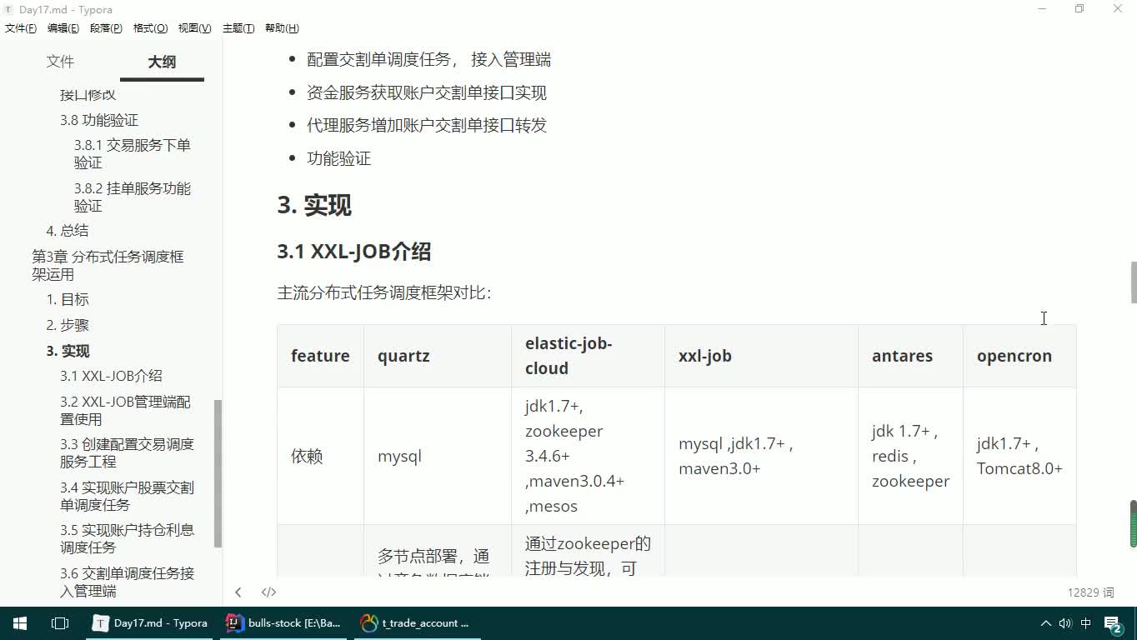This screenshot has width=1137, height=640.
Task: Jump to 3.6 交割单调度任务接入管理端
Action: point(127,582)
